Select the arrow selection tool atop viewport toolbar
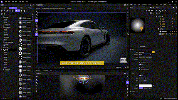Image resolution: width=178 pixels, height=100 pixels. point(37,12)
